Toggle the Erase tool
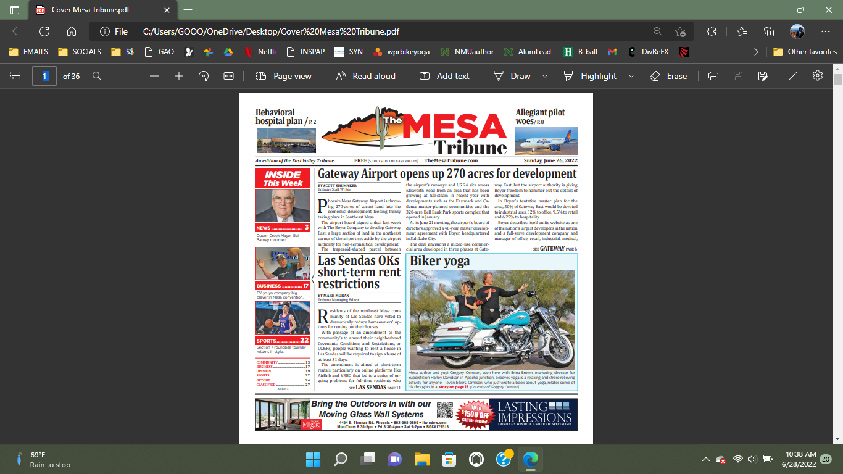 click(x=668, y=76)
